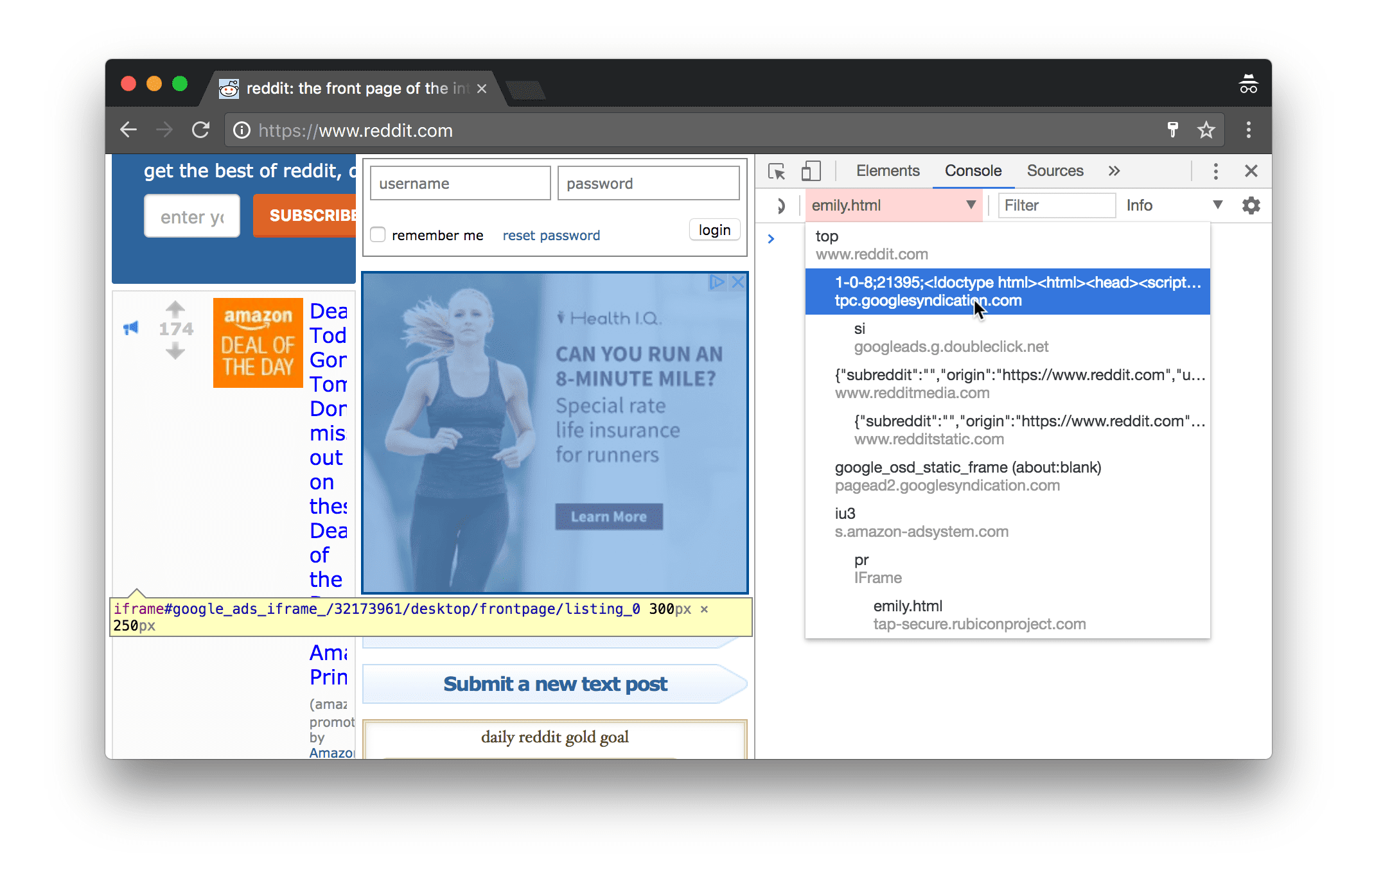Viewport: 1374px width, 872px height.
Task: Toggle the remember me checkbox
Action: 378,234
